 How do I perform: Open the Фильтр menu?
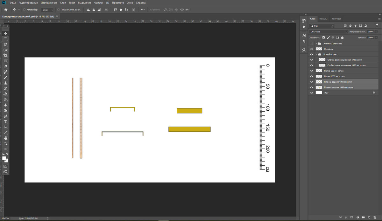click(x=98, y=3)
